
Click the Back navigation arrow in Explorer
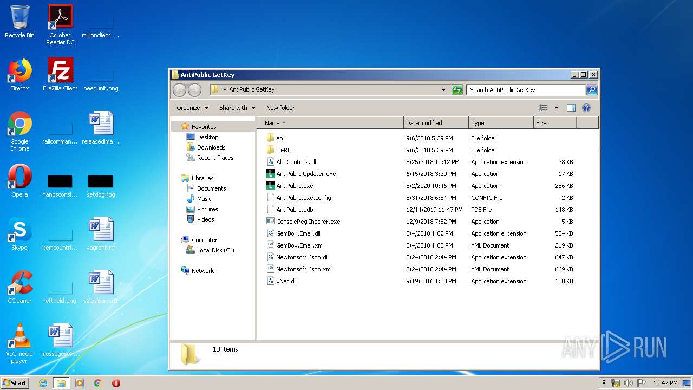180,90
